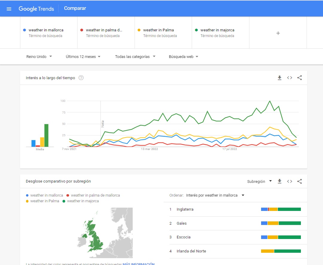Click the '17 jul 2022' axis date label
This screenshot has width=323, height=265.
click(229, 149)
